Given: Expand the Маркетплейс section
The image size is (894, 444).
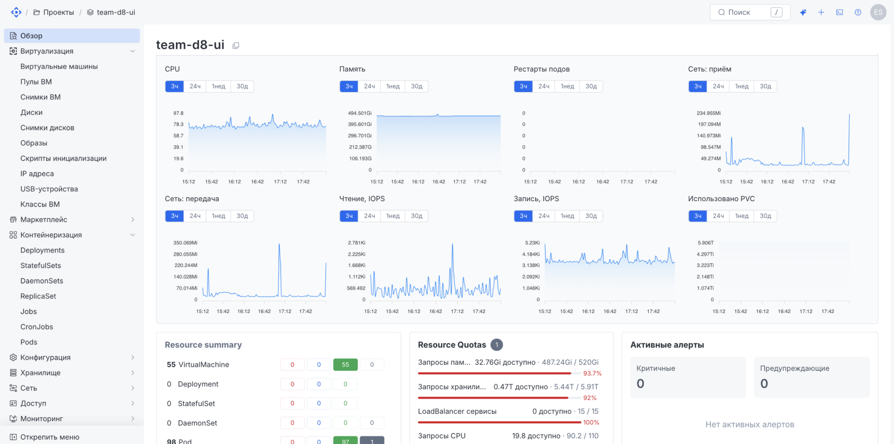Looking at the screenshot, I should tap(133, 220).
